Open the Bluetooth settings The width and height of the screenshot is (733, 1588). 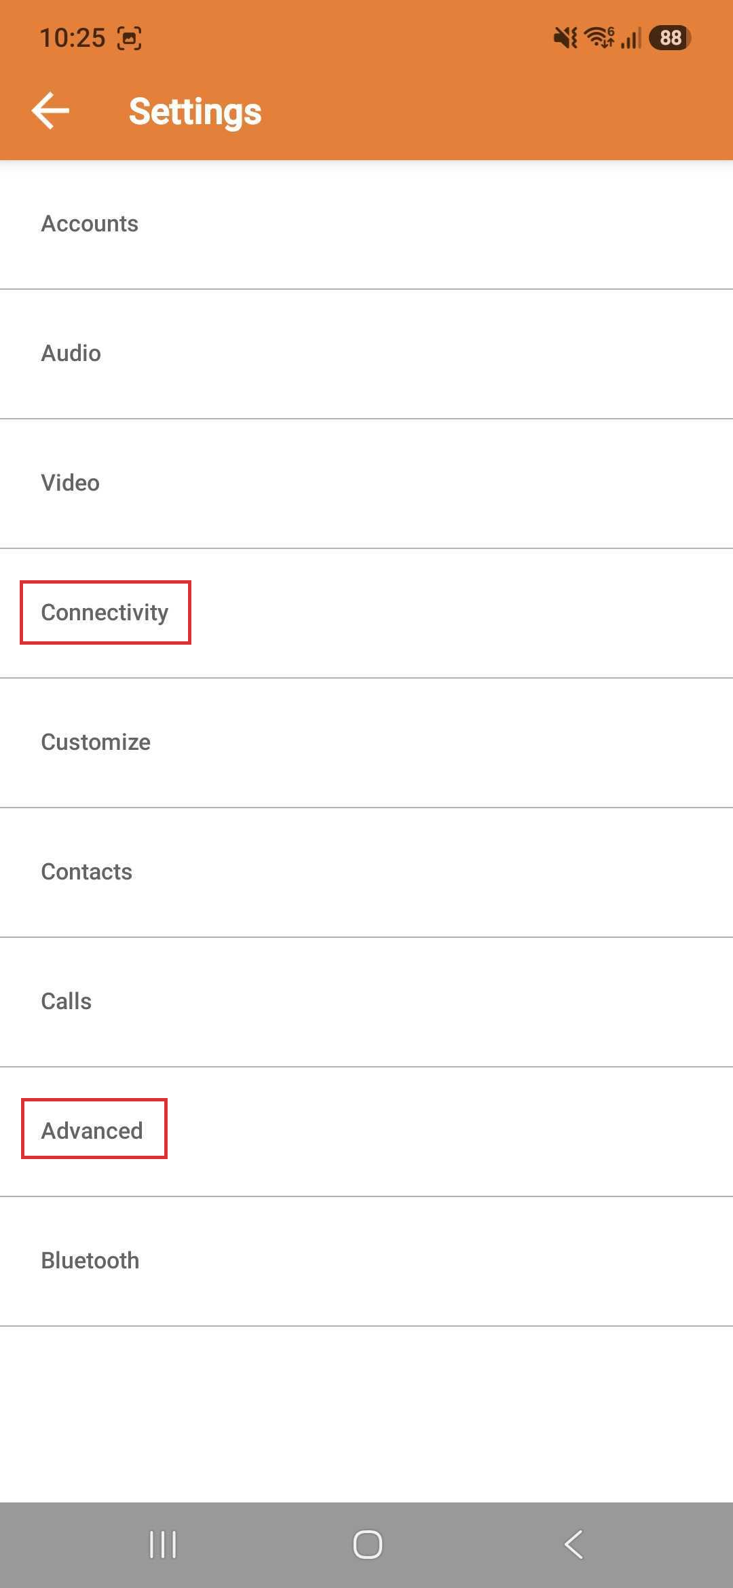tap(366, 1261)
